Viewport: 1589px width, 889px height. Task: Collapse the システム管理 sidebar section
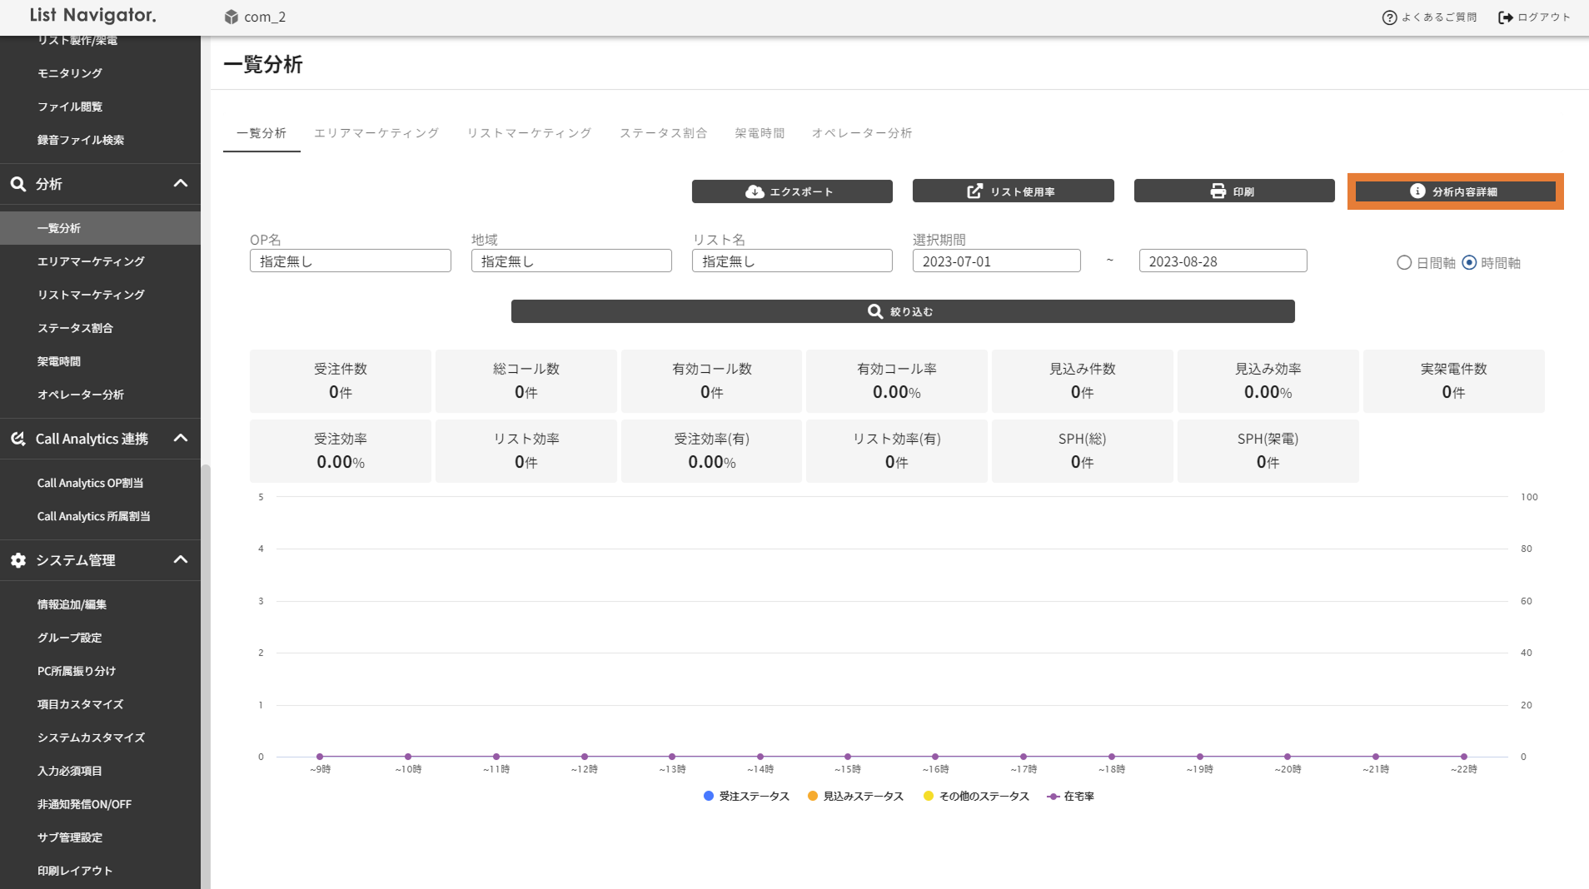(x=180, y=560)
